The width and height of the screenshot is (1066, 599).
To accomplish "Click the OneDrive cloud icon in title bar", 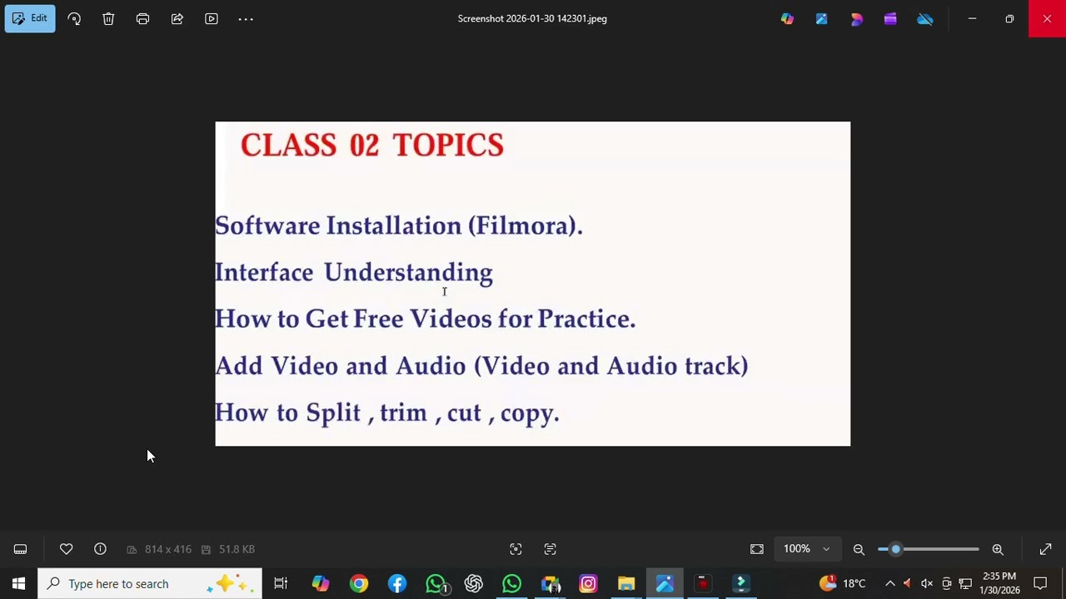I will (925, 18).
